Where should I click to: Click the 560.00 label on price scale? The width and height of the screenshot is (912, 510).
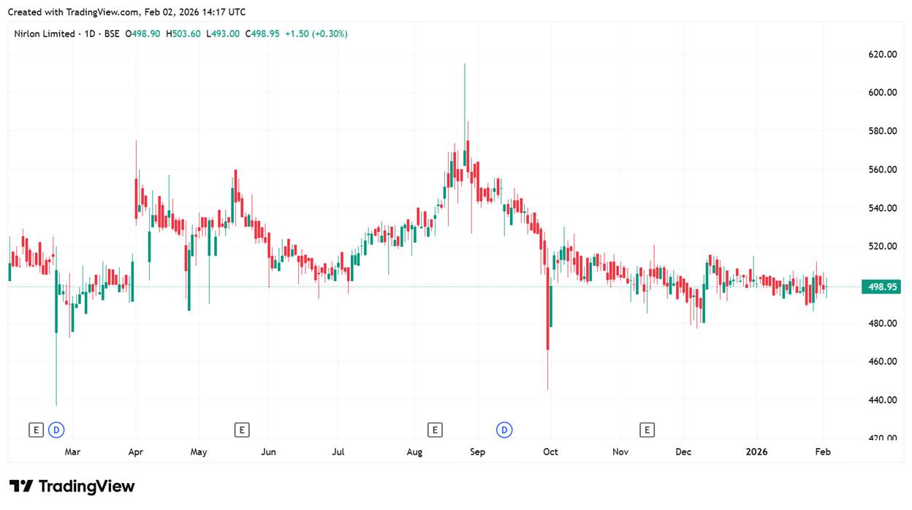tap(881, 169)
